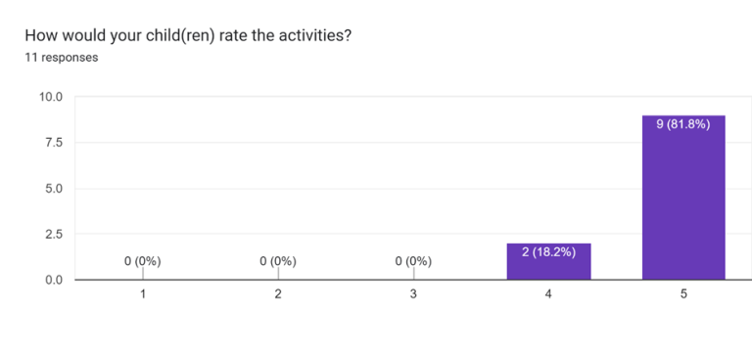The height and width of the screenshot is (356, 752).
Task: Click x-axis label 3
Action: [x=413, y=294]
